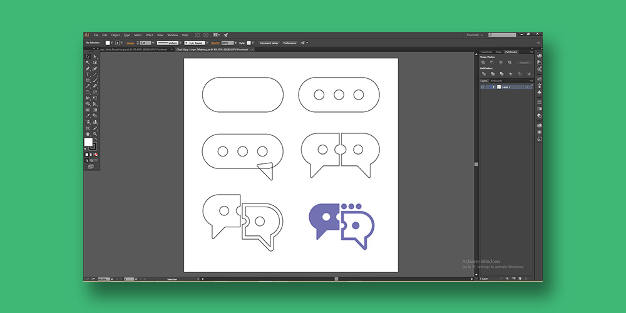Select the Line Segment tool

pyautogui.click(x=95, y=74)
